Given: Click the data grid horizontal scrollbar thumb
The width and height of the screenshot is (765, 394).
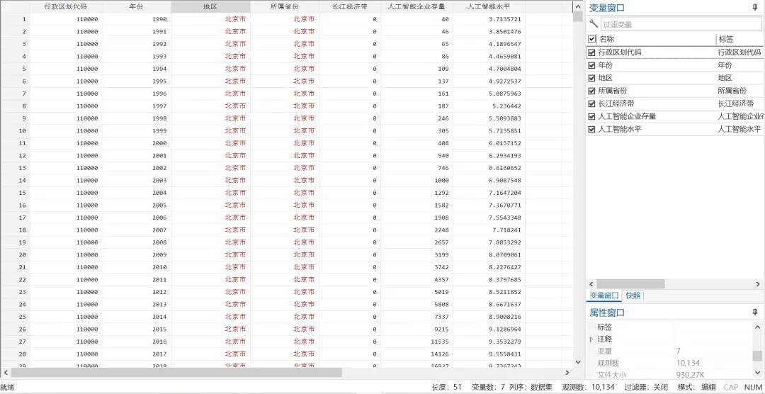Looking at the screenshot, I should tap(176, 373).
